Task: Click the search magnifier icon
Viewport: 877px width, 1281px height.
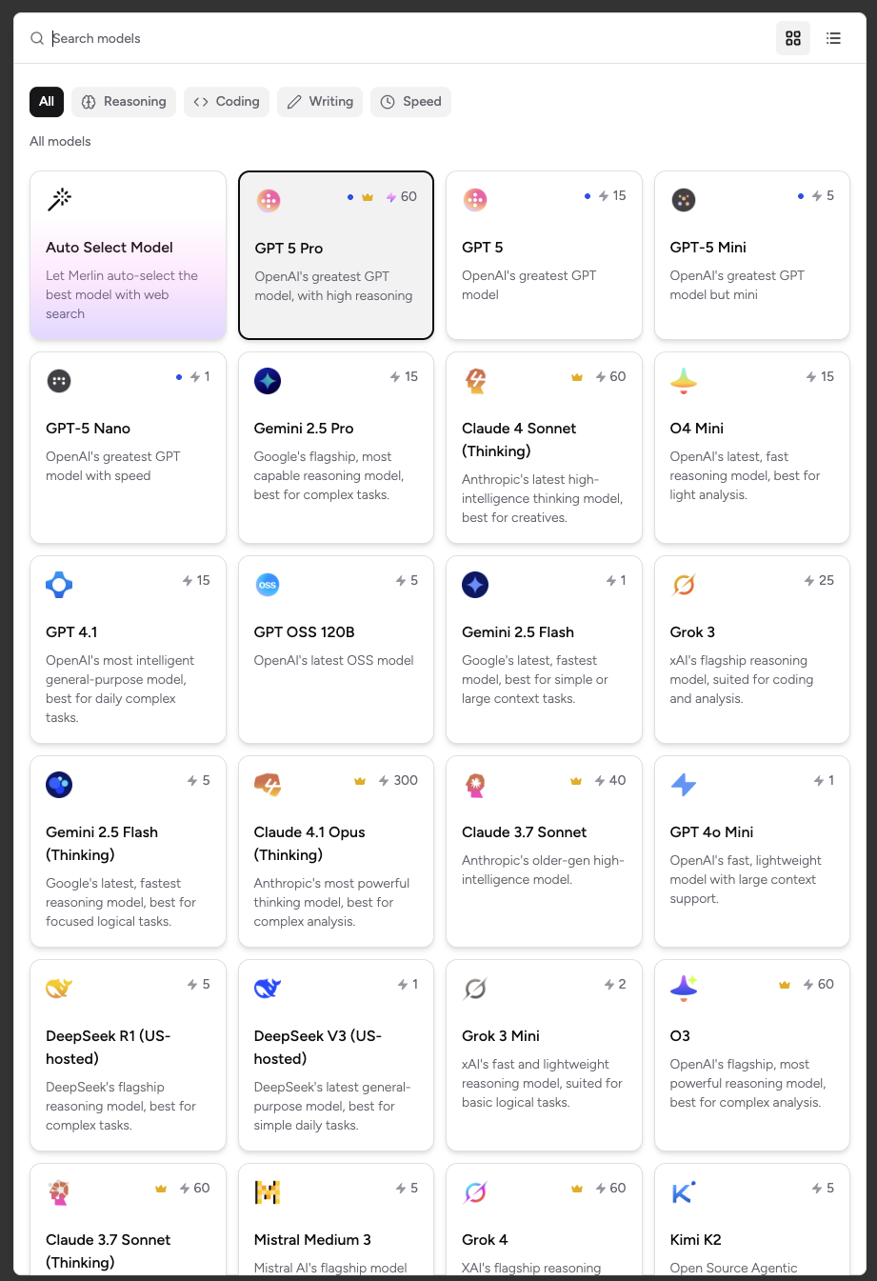Action: pos(37,38)
